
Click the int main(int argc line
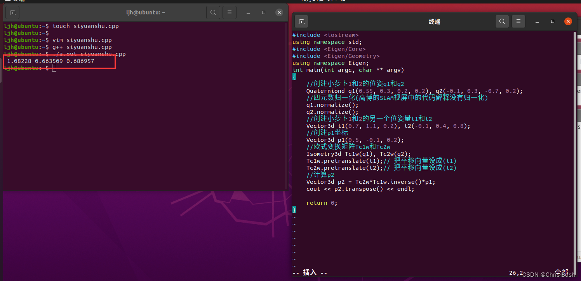tap(348, 70)
